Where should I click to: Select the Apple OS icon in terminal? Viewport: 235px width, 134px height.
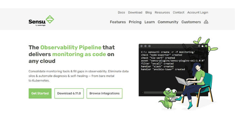[202, 46]
